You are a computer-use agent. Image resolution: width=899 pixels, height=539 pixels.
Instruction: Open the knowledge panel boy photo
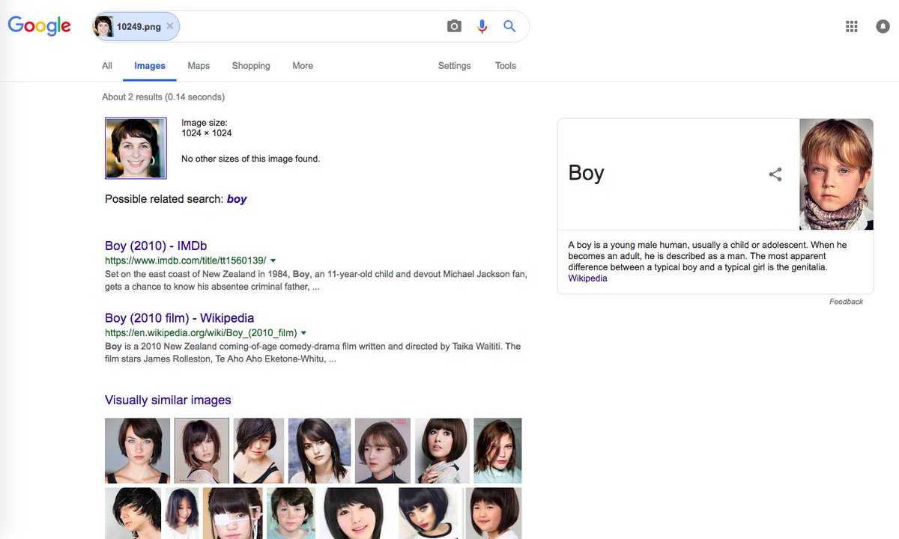(x=836, y=174)
